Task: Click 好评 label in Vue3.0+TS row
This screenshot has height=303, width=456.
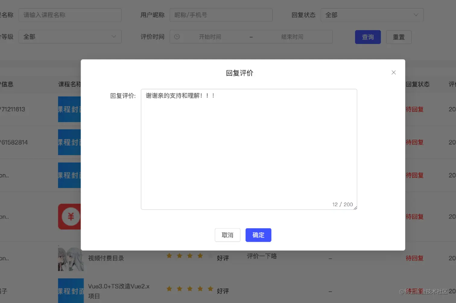Action: [x=223, y=291]
